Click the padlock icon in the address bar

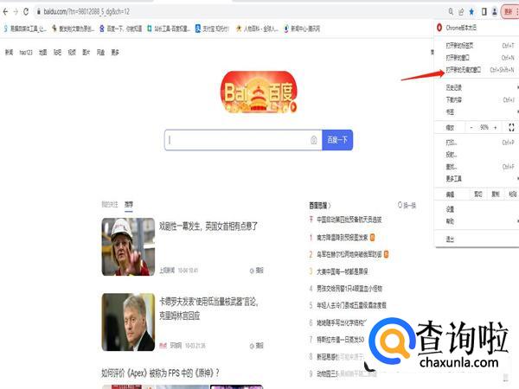[39, 12]
